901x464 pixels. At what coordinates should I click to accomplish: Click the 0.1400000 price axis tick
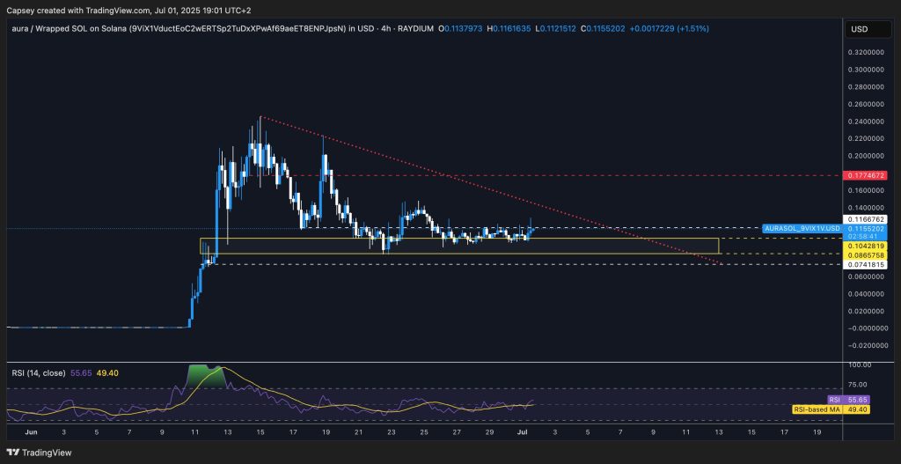pos(867,208)
